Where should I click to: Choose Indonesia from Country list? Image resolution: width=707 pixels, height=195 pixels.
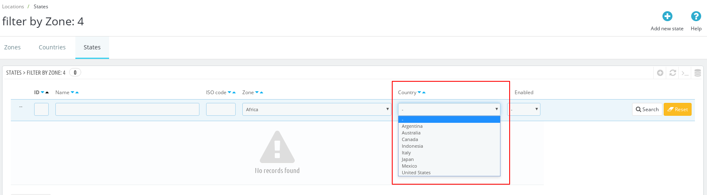[449, 146]
